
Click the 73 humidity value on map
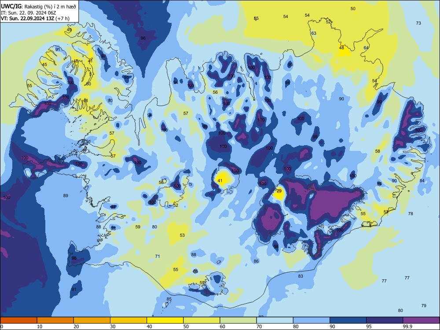418,23
